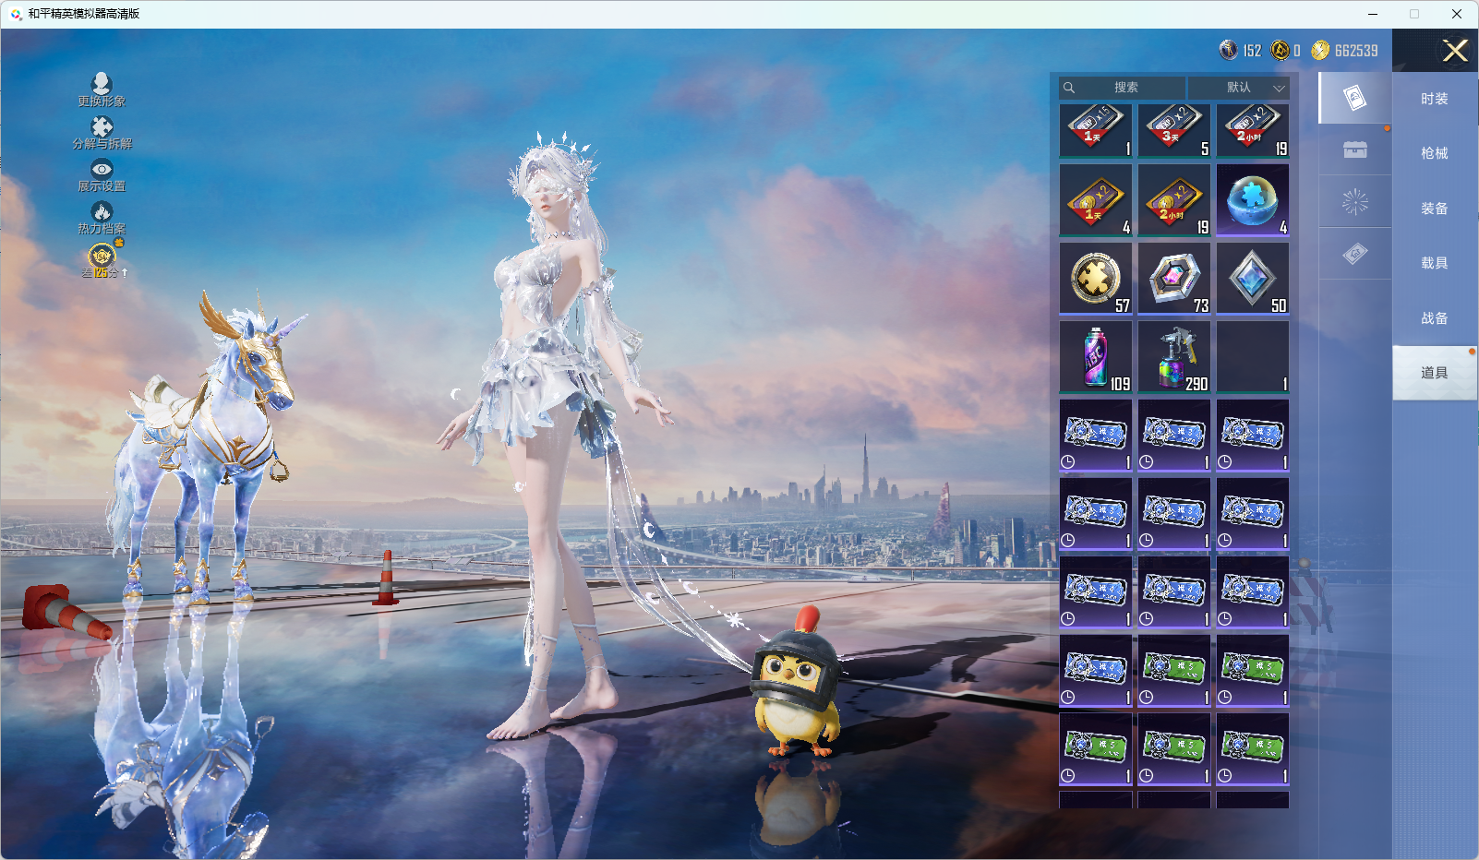
Task: Select the paint spray gun with count 290
Action: (x=1174, y=357)
